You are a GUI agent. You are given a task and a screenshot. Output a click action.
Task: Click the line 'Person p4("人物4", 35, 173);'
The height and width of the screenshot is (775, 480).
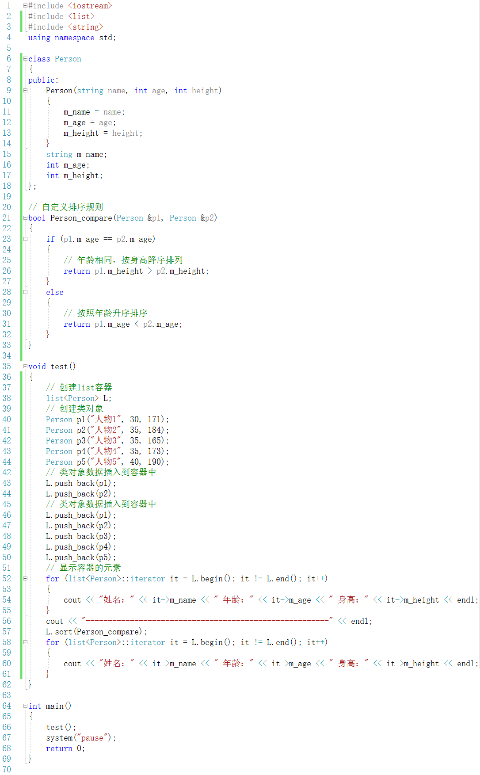(x=107, y=451)
